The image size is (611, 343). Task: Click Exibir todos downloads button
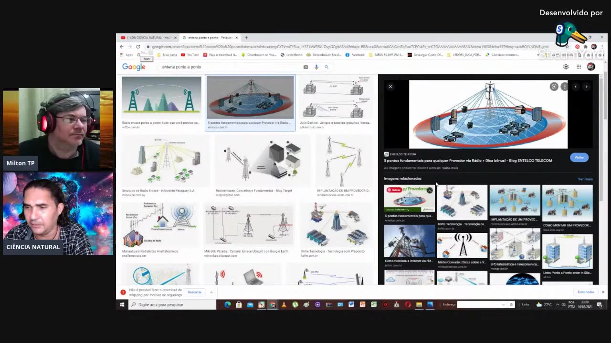[x=586, y=292]
